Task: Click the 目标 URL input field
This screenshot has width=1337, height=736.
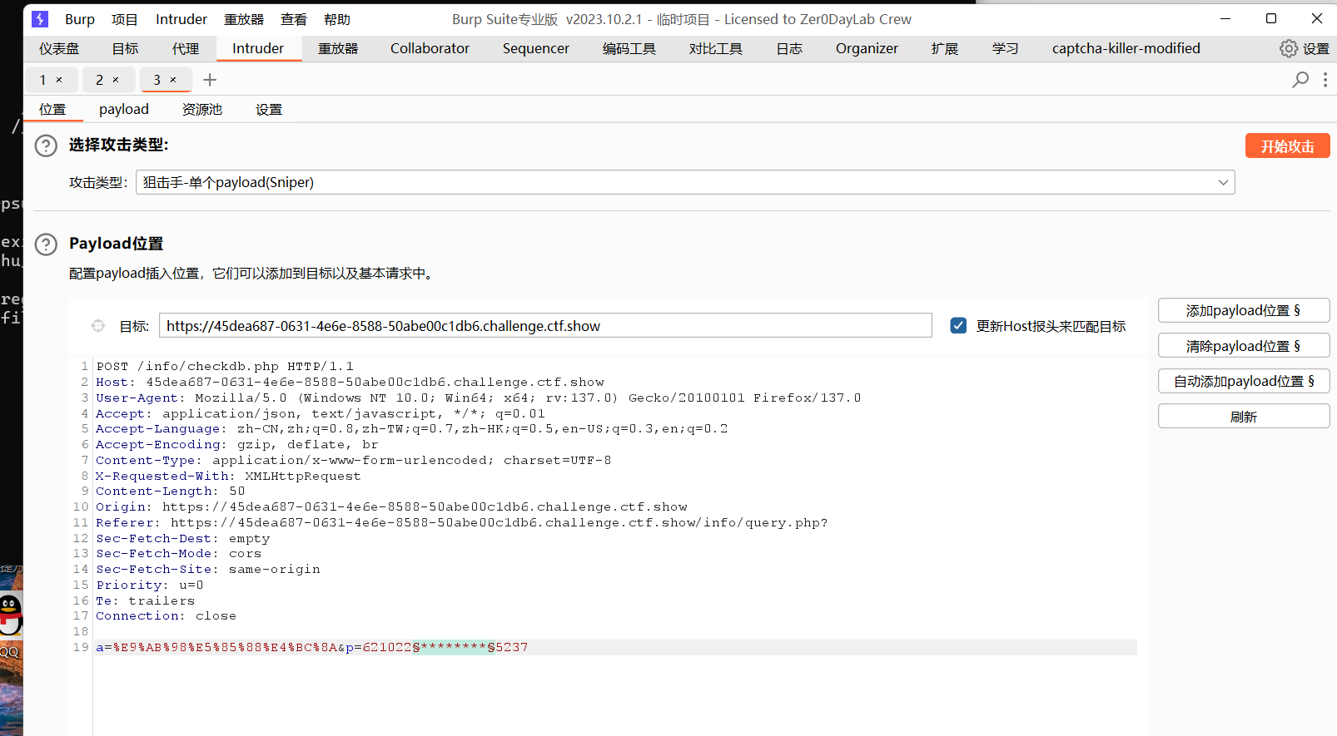Action: [x=545, y=325]
